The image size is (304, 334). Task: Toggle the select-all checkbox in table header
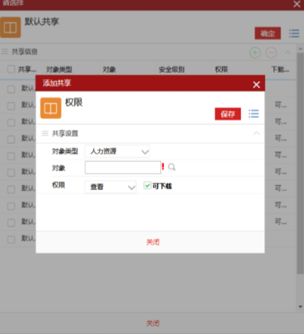11,69
